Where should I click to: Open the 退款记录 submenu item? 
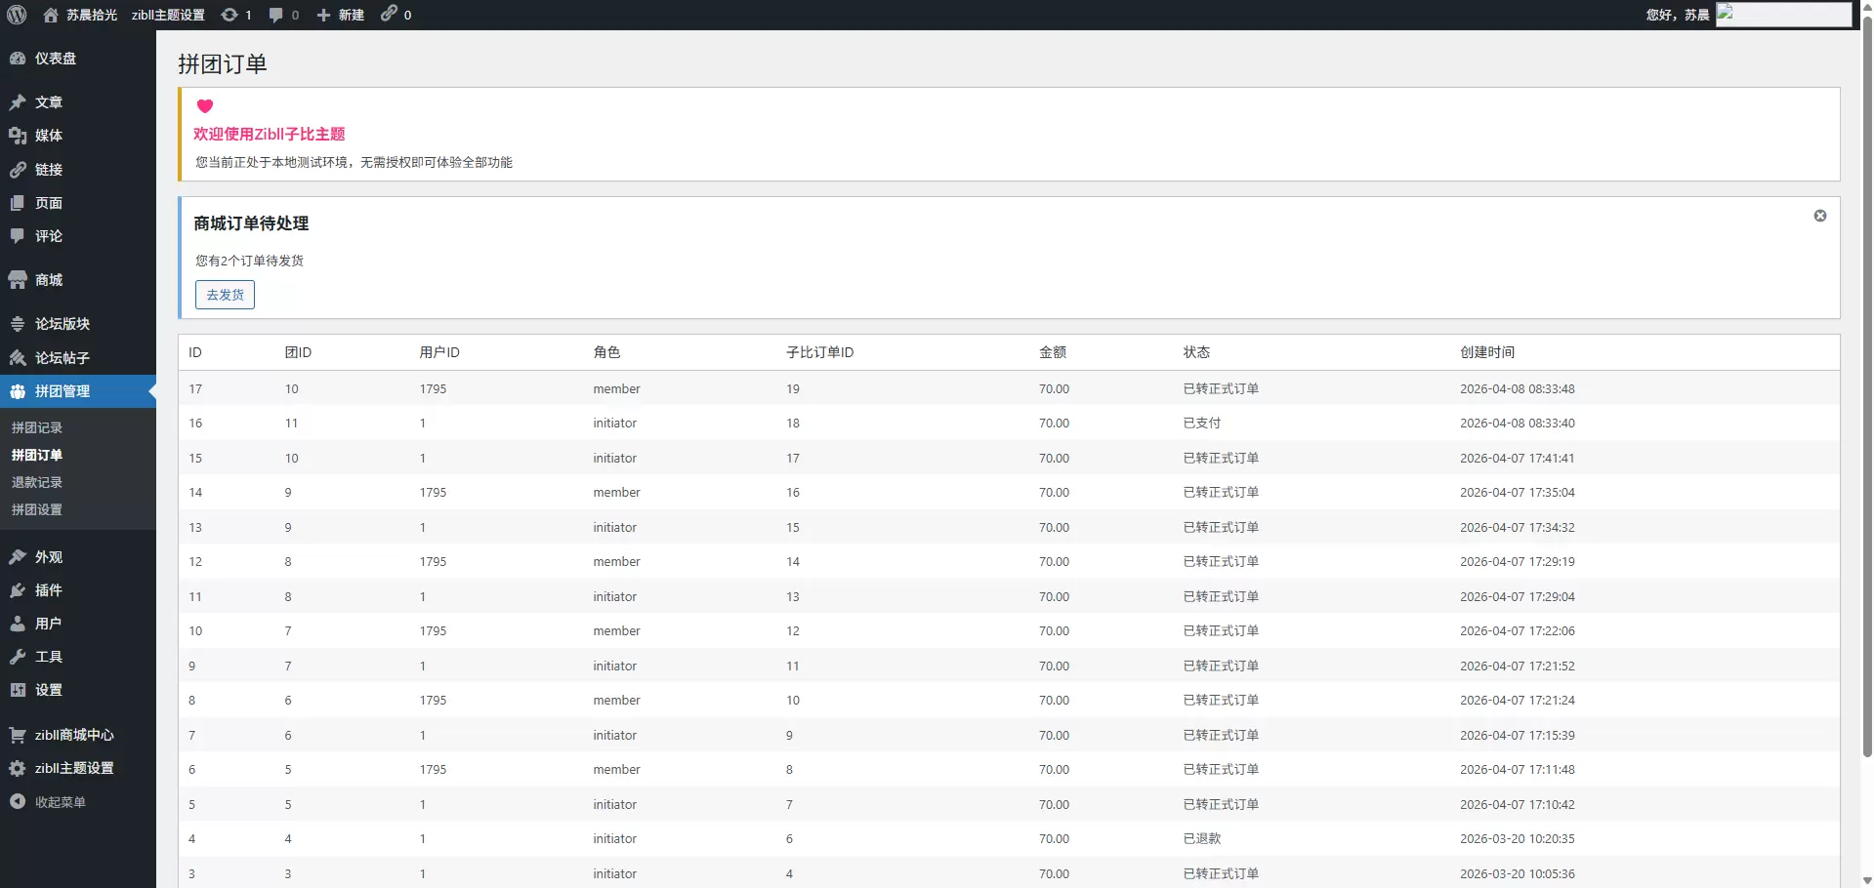click(x=37, y=482)
